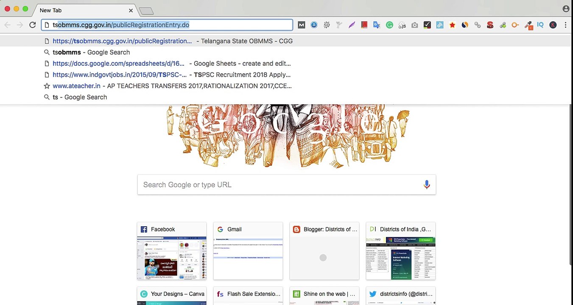The image size is (573, 305).
Task: Open the color picker eyedropper extension
Action: [x=528, y=25]
